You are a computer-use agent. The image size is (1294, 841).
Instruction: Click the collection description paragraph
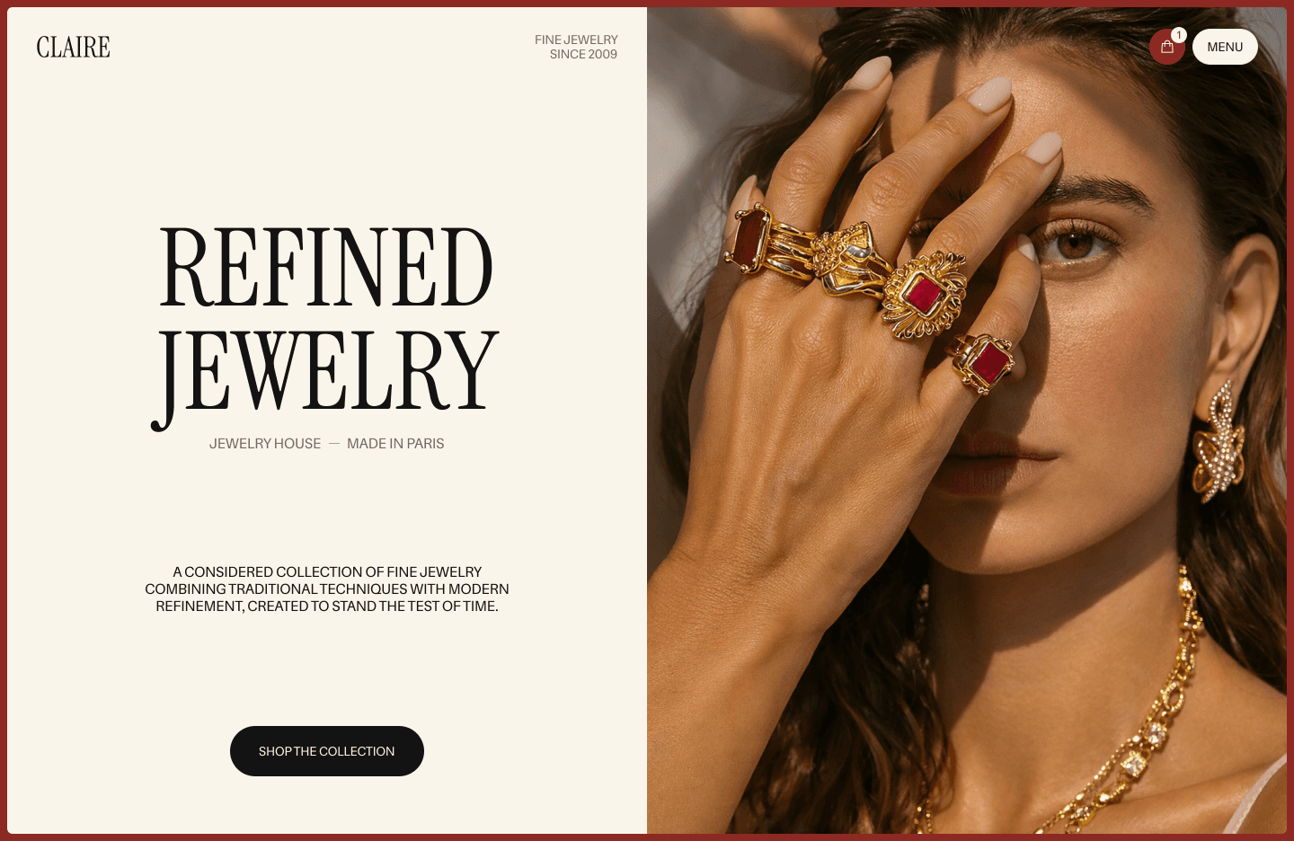click(327, 589)
